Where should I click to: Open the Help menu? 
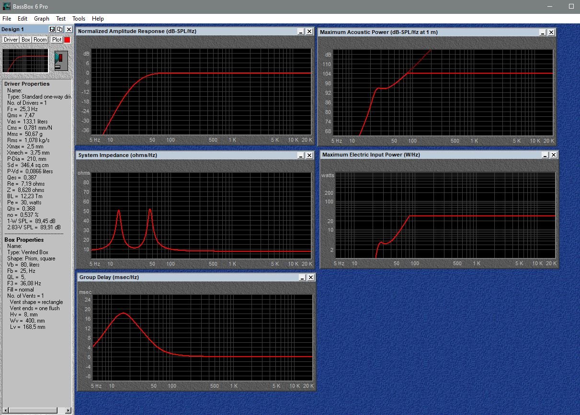point(98,19)
